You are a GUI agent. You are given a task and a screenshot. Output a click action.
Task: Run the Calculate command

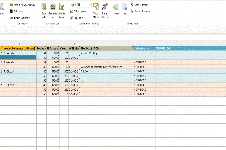(x=16, y=11)
